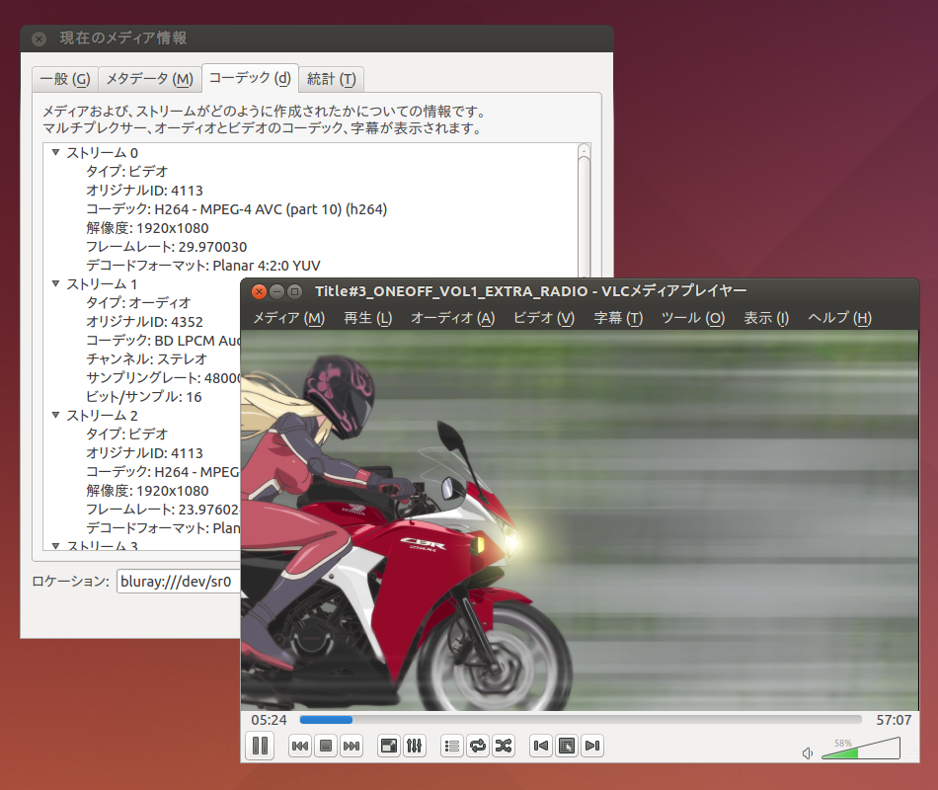
Task: Click the ロケーション location text field
Action: (x=178, y=582)
